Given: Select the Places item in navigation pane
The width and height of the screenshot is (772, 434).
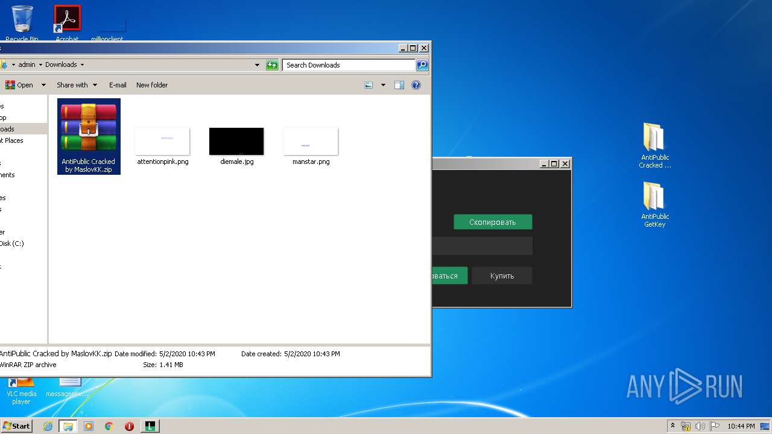Looking at the screenshot, I should pyautogui.click(x=12, y=140).
